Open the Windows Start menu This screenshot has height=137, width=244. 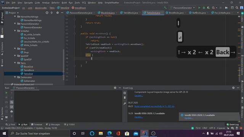[4, 134]
